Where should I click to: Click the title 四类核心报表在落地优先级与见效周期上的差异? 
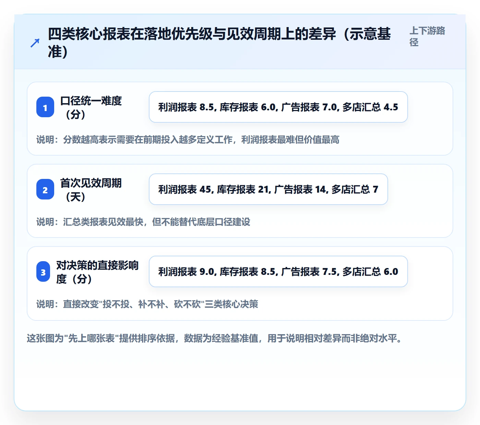(219, 43)
